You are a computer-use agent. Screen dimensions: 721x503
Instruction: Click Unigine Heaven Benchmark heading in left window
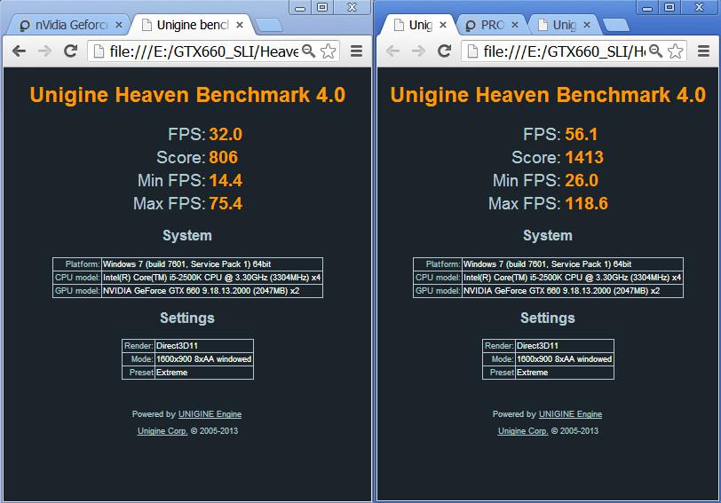tap(187, 95)
